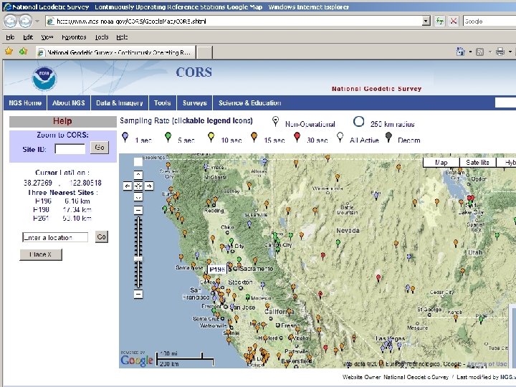Pan the map down with arrow button
Viewport: 516px width, 387px height.
(138, 197)
